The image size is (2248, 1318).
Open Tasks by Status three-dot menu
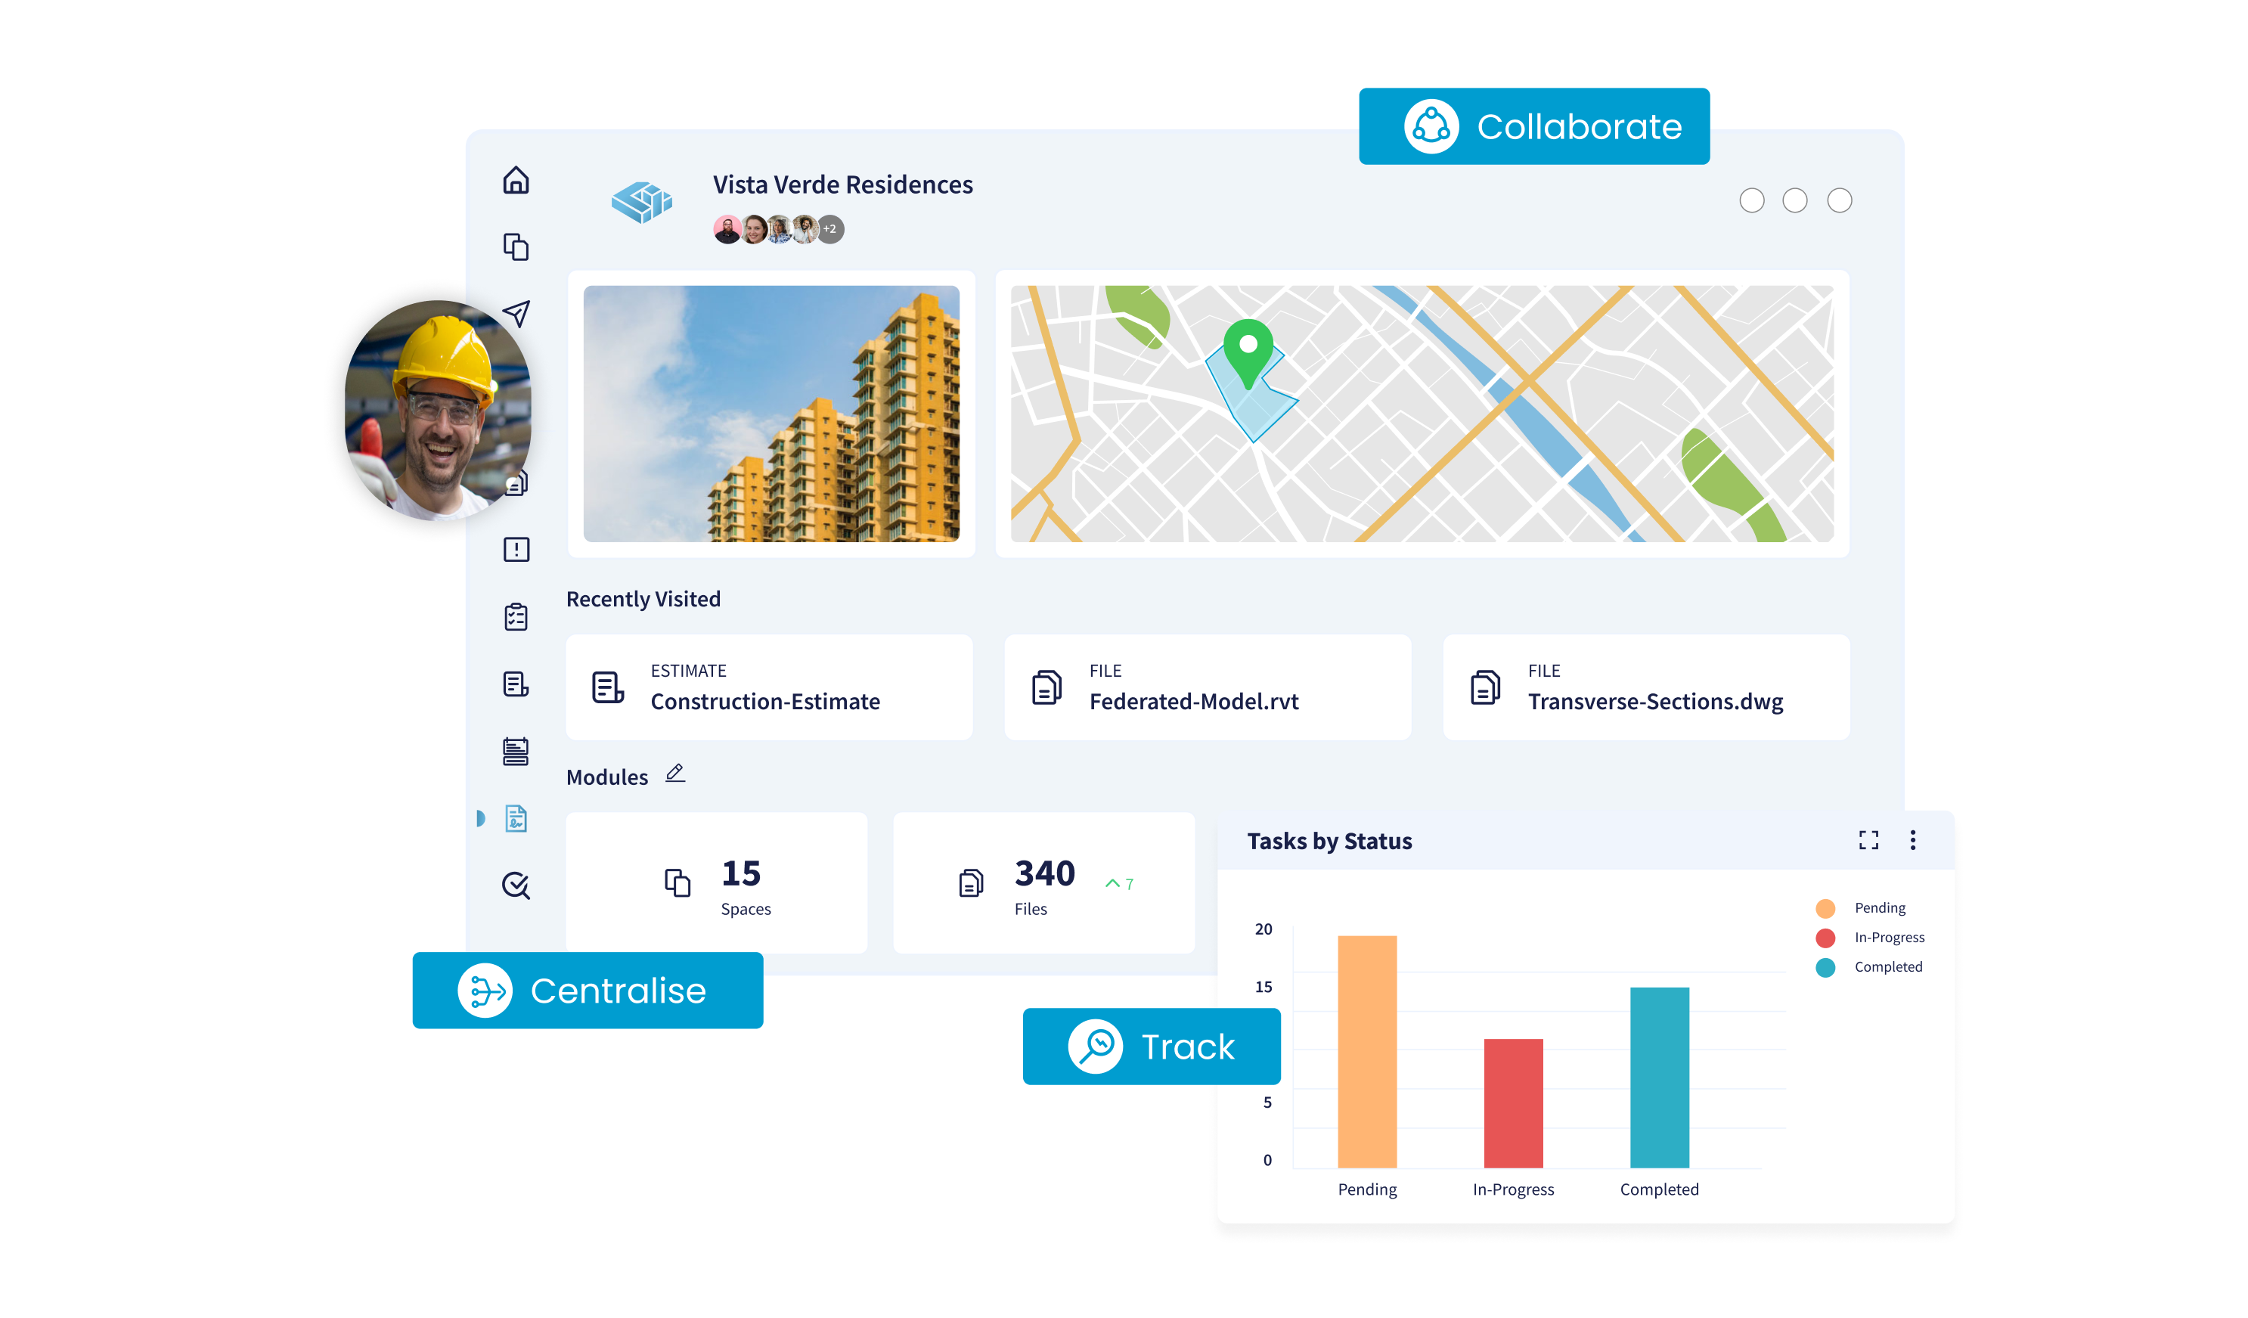pos(1912,839)
